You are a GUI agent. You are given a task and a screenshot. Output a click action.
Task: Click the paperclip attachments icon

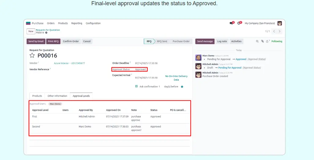point(262,41)
